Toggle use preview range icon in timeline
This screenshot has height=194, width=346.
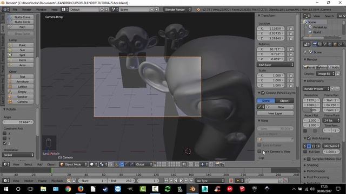69,181
